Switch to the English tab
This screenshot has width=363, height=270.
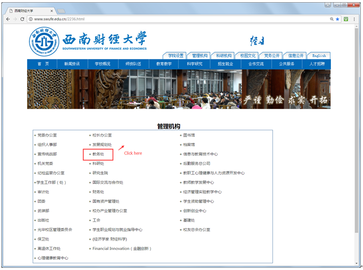pos(319,56)
